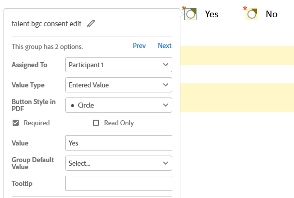The height and width of the screenshot is (198, 294).
Task: Click 'This group has 2 options.' text
Action: click(47, 46)
